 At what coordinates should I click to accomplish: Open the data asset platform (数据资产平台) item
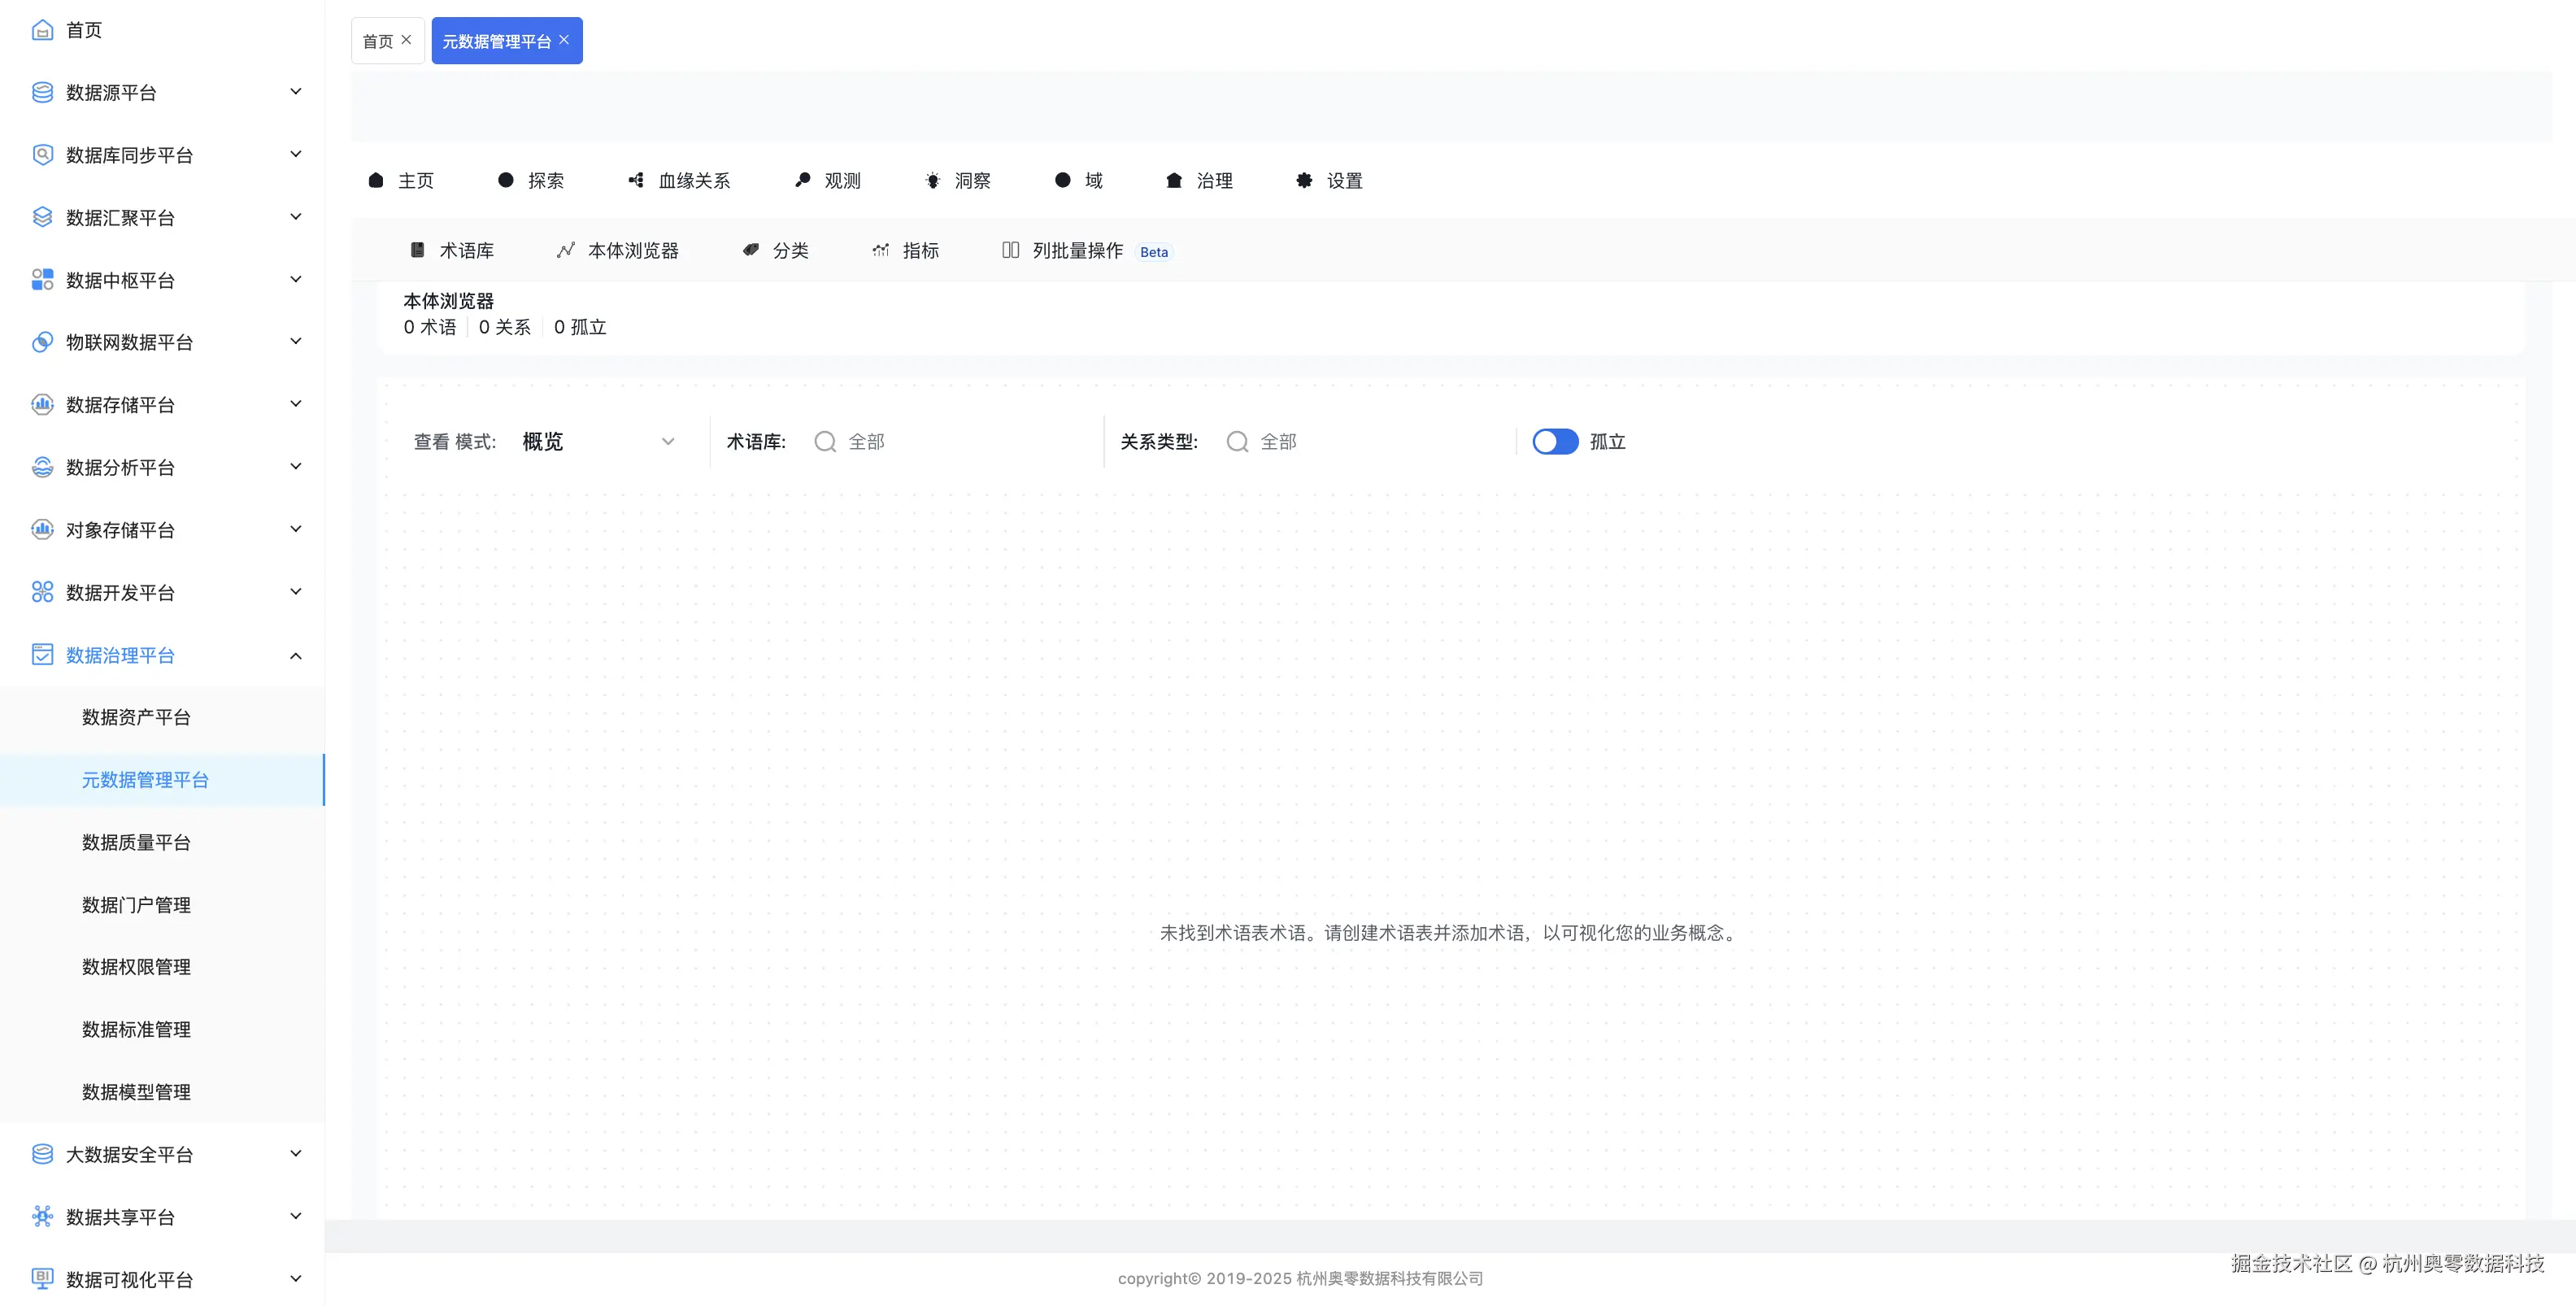tap(136, 717)
